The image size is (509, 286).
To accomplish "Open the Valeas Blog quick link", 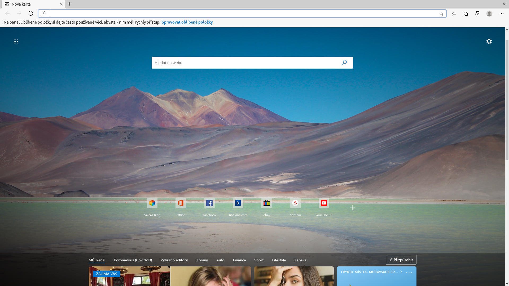I will tap(152, 207).
